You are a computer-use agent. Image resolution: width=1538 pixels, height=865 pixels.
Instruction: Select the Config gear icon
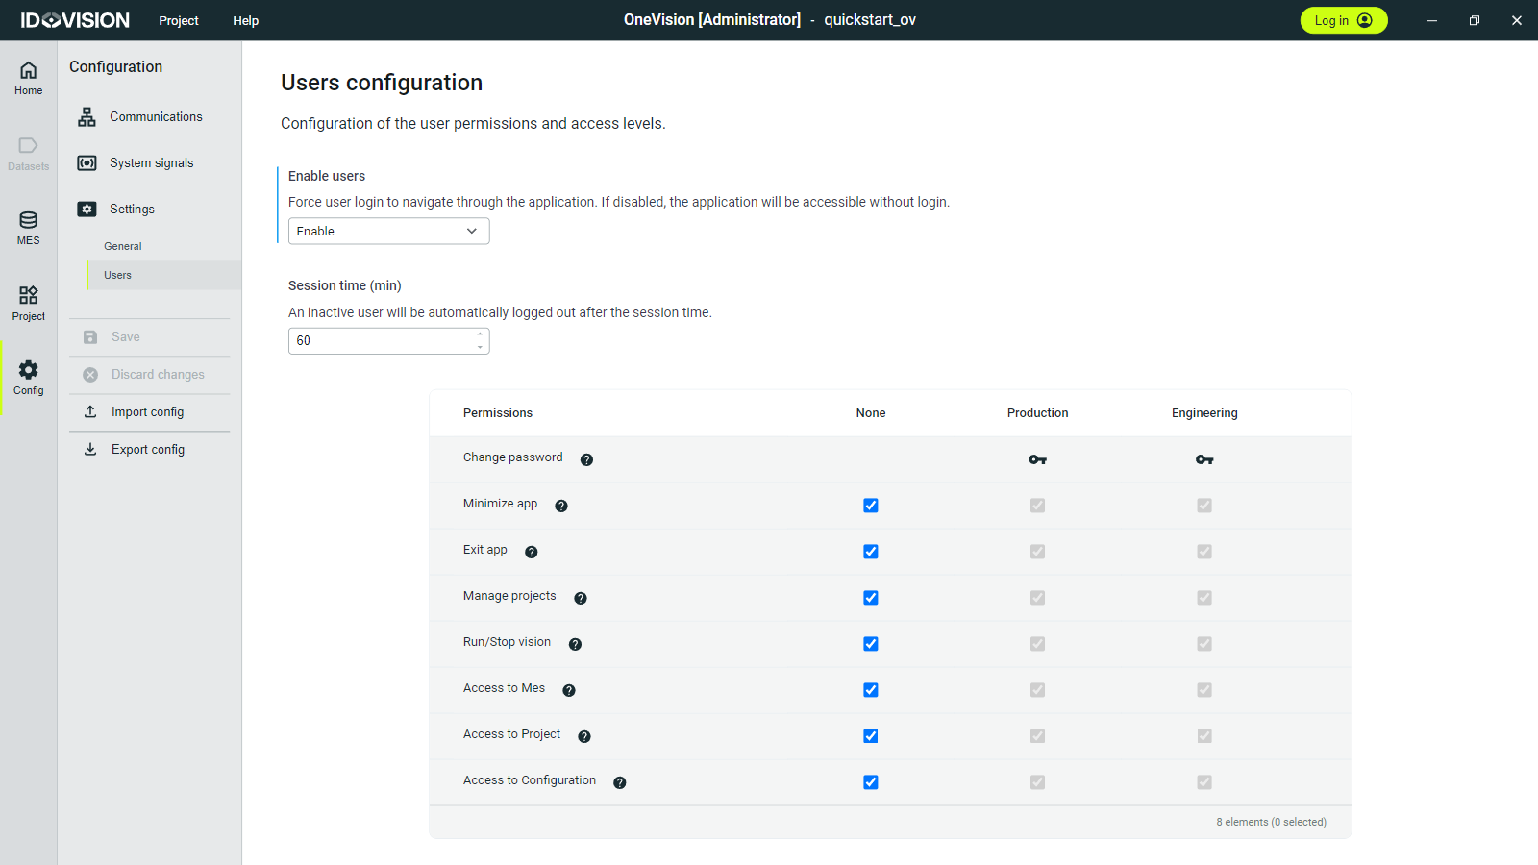click(x=28, y=377)
